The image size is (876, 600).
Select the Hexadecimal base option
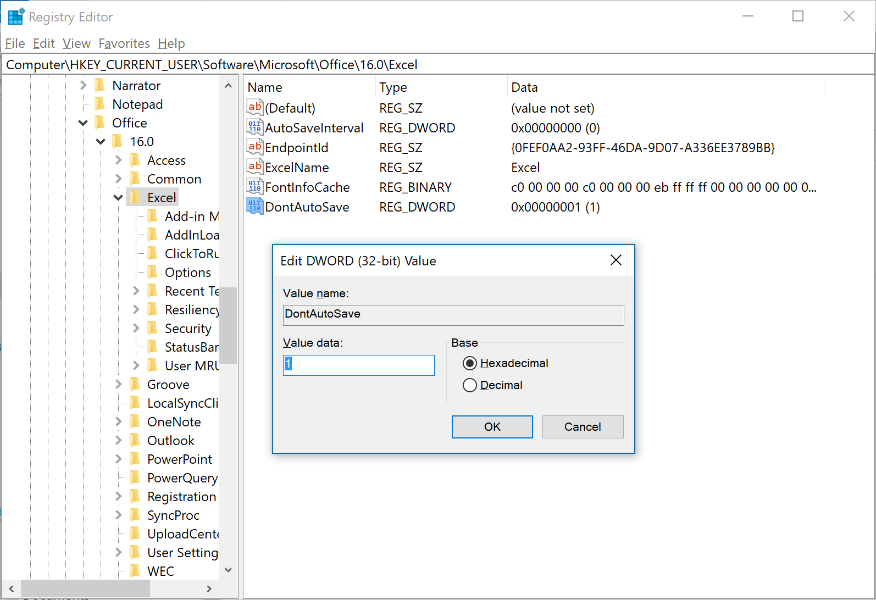pos(470,363)
